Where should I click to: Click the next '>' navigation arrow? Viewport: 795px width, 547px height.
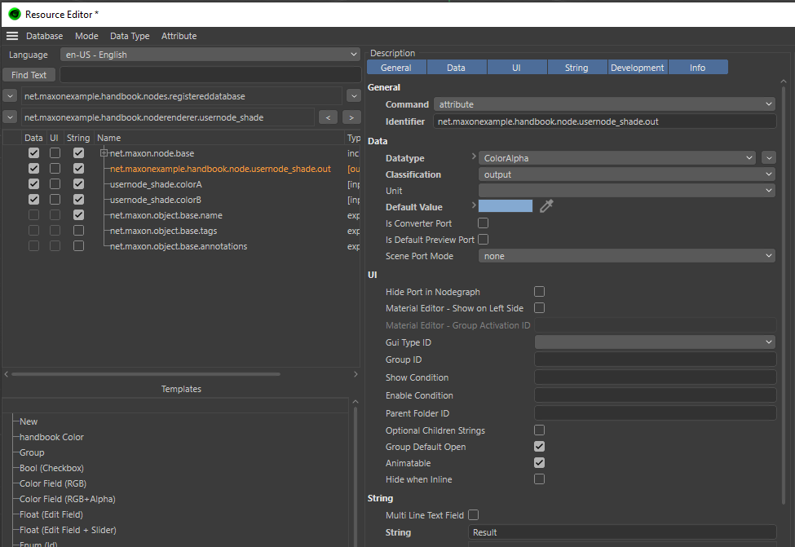[351, 117]
